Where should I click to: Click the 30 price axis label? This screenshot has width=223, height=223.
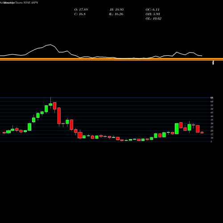click(212, 124)
